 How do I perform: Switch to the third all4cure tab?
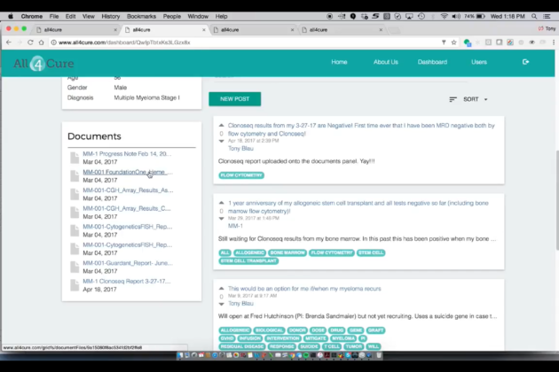coord(254,30)
